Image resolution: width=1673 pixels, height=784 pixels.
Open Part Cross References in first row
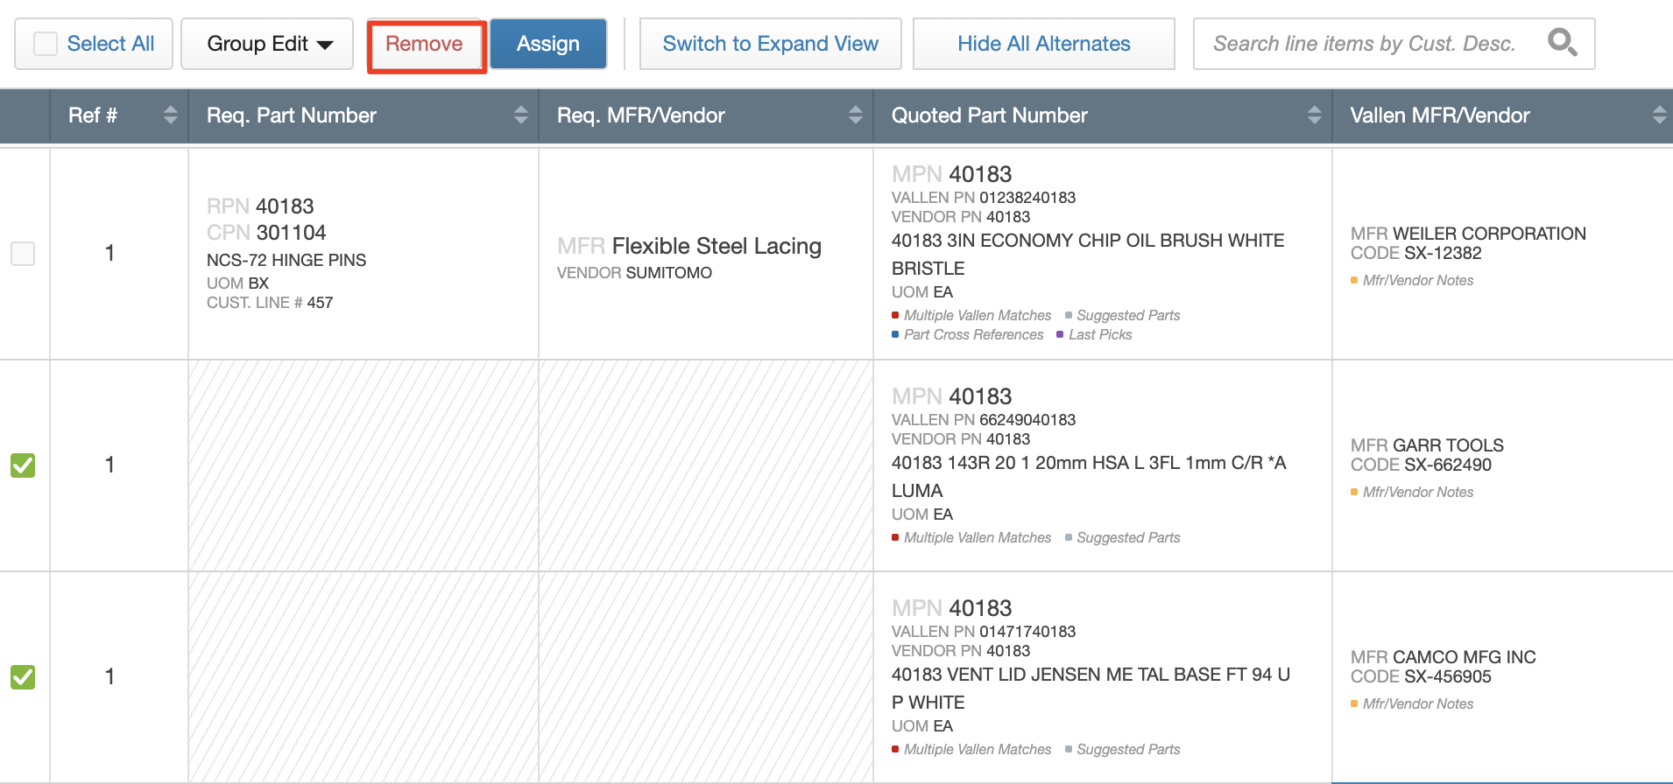pos(972,335)
